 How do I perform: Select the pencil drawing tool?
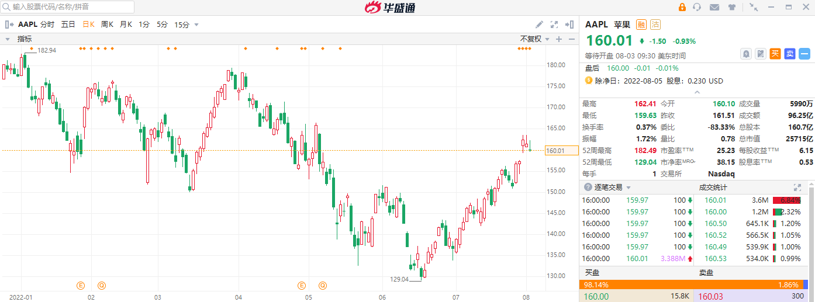coord(540,25)
